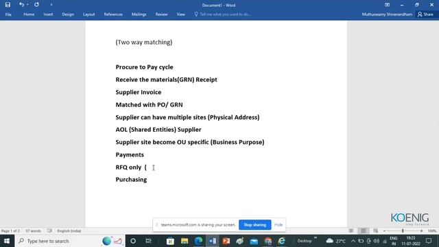Open Task View icon on taskbar
The height and width of the screenshot is (247, 439).
pyautogui.click(x=148, y=241)
